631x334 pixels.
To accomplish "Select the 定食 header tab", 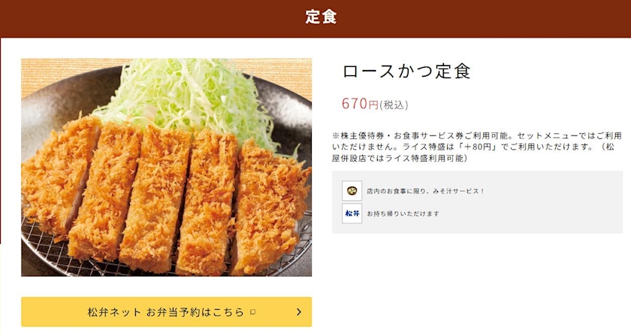I will pos(321,17).
